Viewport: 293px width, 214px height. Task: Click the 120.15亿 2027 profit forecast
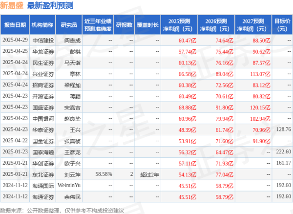tap(260, 107)
